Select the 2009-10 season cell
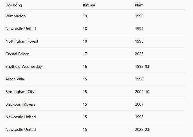This screenshot has height=137, width=193. point(142,92)
